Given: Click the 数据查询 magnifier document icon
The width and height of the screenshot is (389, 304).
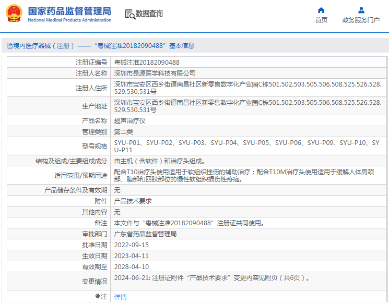Looking at the screenshot, I should 130,14.
